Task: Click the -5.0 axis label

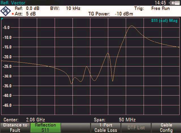Action: (6, 28)
